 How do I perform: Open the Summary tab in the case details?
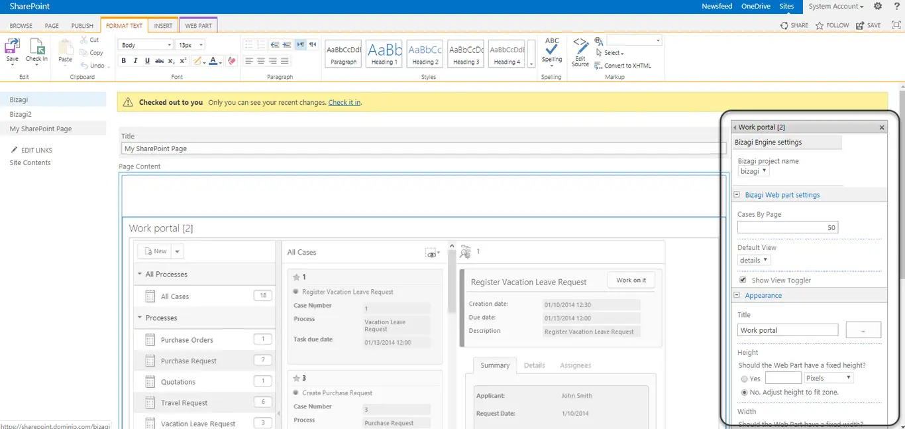pyautogui.click(x=495, y=365)
